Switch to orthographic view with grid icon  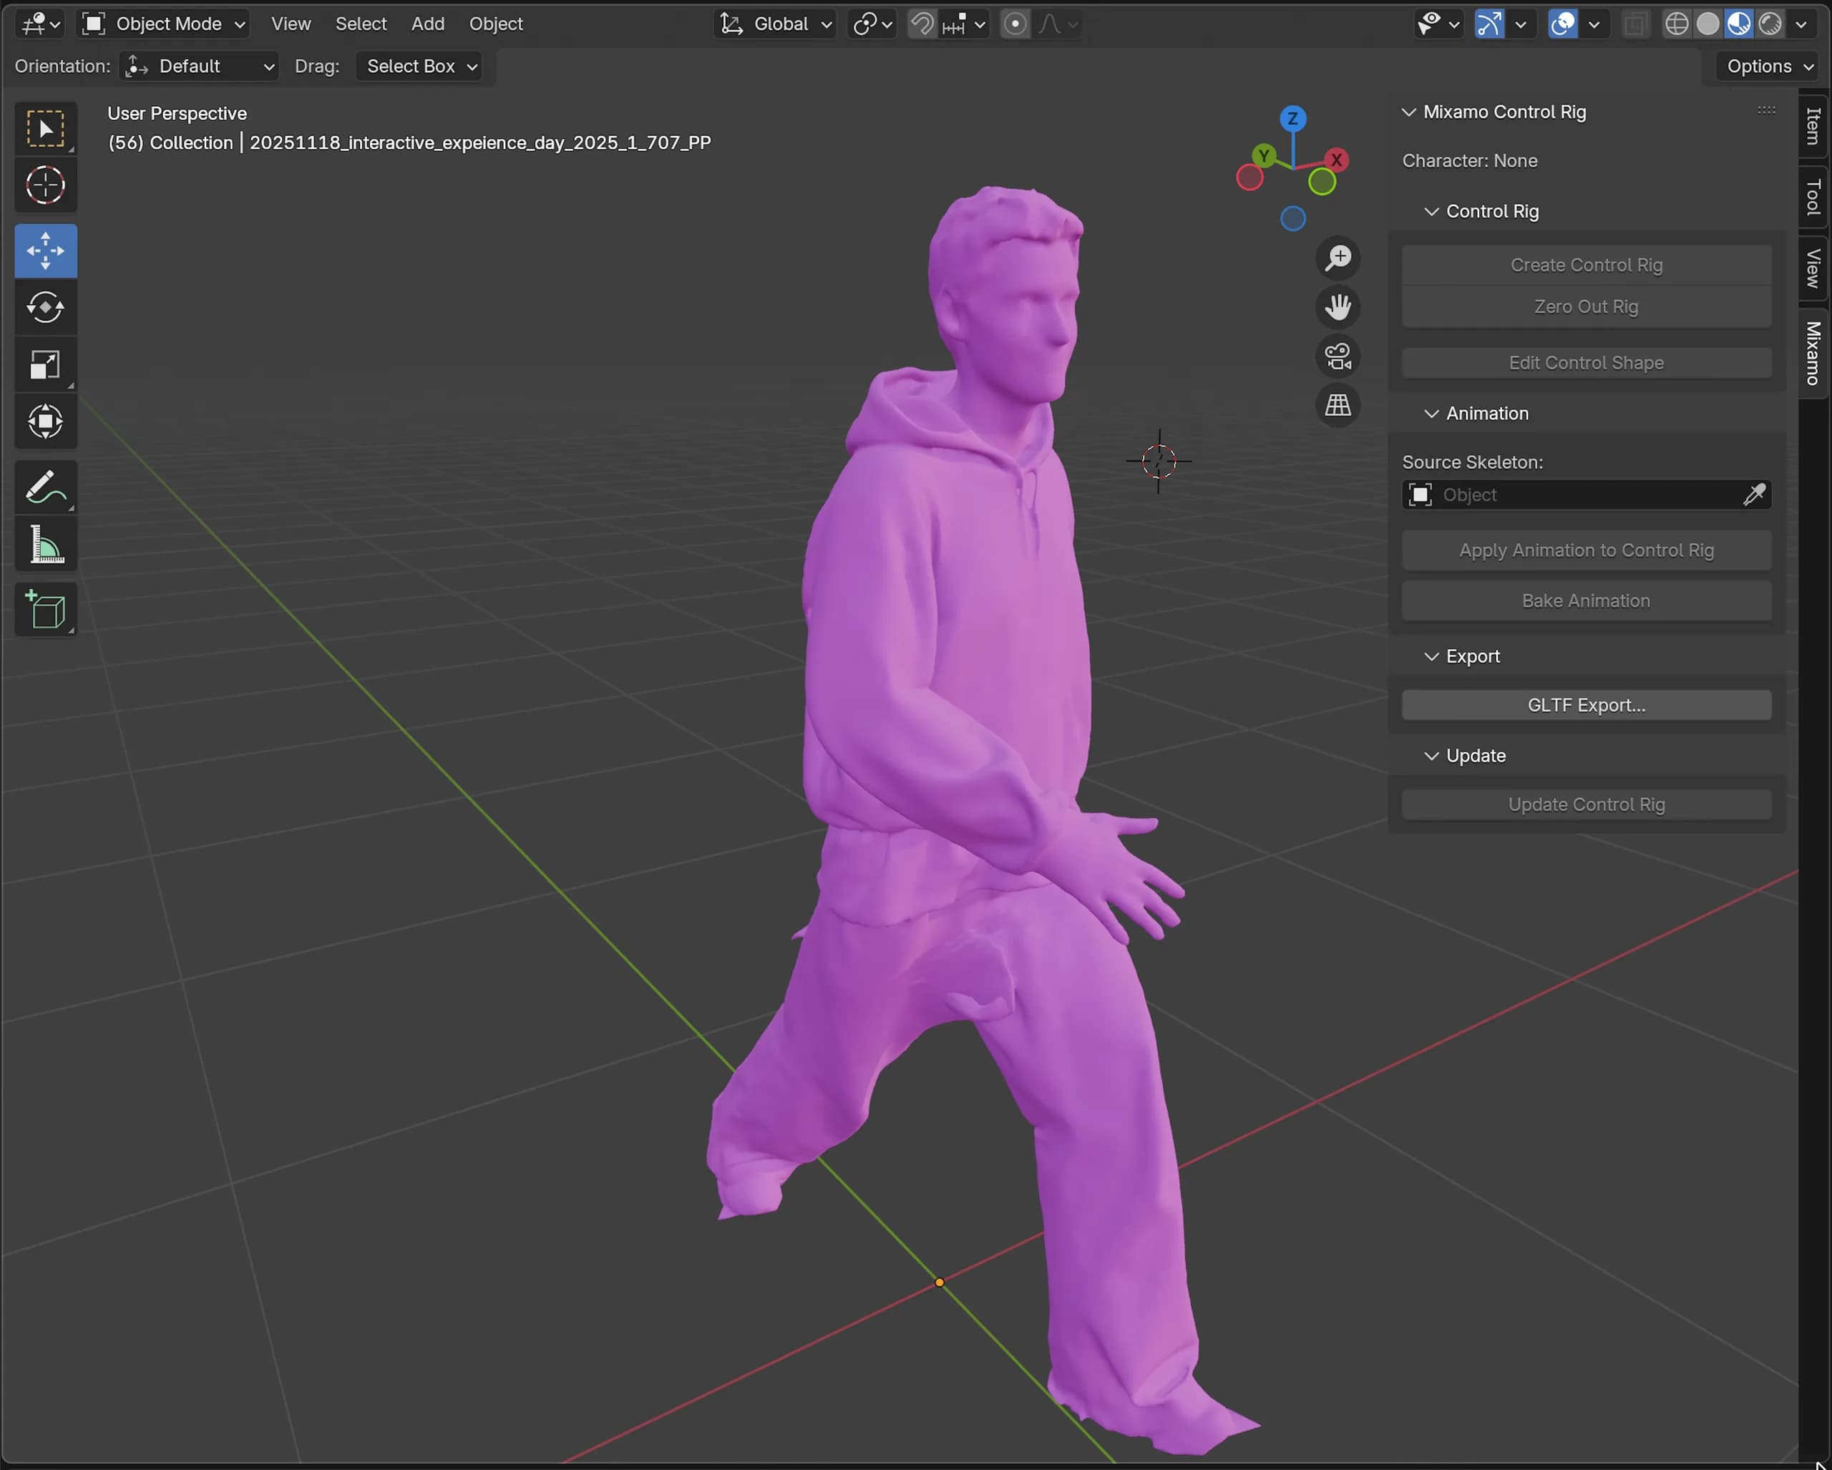(x=1338, y=405)
